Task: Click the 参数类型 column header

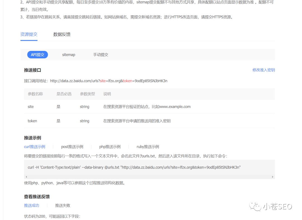Action: 88,94
